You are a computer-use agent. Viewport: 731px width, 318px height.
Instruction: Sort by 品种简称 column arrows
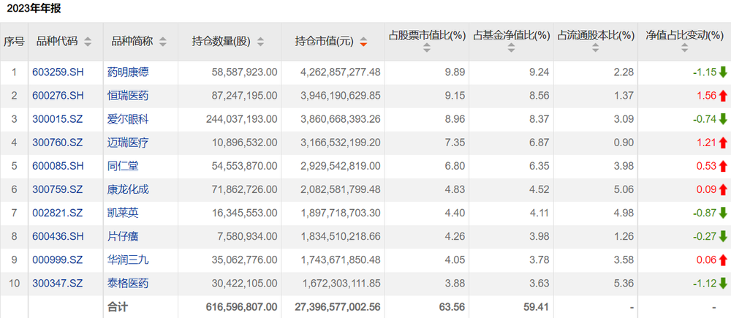[163, 42]
